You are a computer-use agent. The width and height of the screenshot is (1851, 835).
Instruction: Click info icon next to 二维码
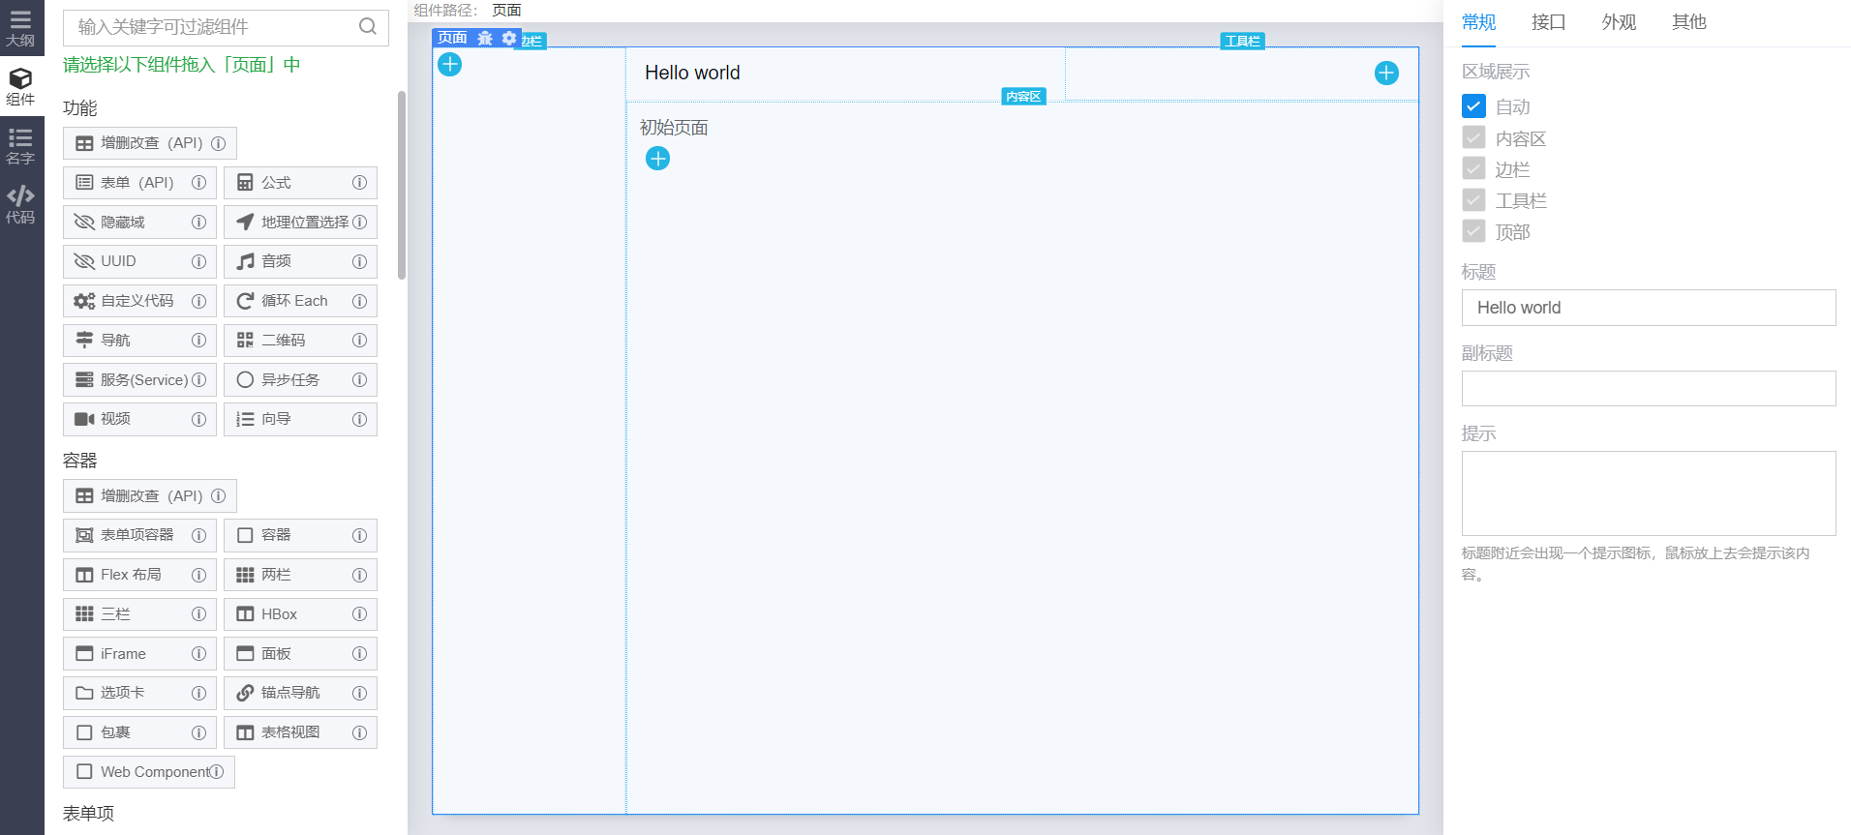pyautogui.click(x=360, y=341)
